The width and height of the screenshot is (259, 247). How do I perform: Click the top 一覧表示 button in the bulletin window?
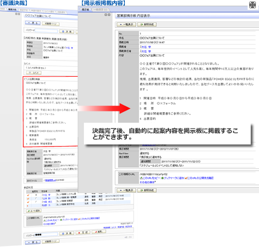click(x=126, y=24)
